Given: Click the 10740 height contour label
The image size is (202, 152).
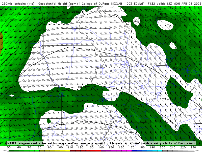Looking at the screenshot, I should [84, 121].
